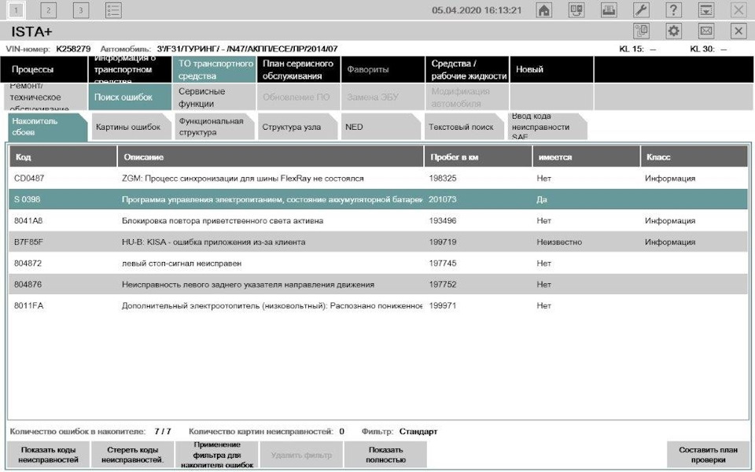Viewport: 755px width, 472px height.
Task: Select Поиск ошибок submenu
Action: pos(130,97)
